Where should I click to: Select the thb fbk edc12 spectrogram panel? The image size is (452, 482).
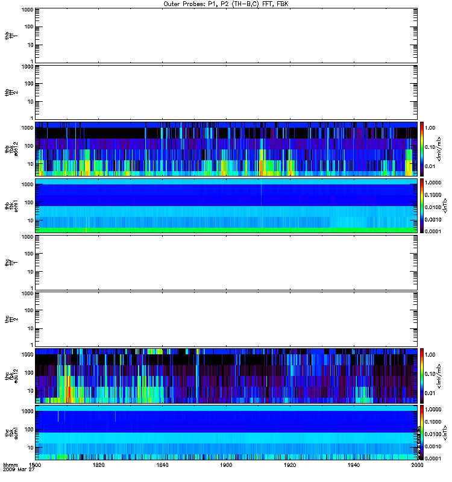tap(227, 149)
